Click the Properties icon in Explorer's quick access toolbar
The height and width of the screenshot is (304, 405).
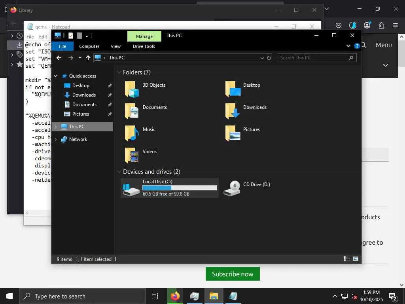click(70, 35)
